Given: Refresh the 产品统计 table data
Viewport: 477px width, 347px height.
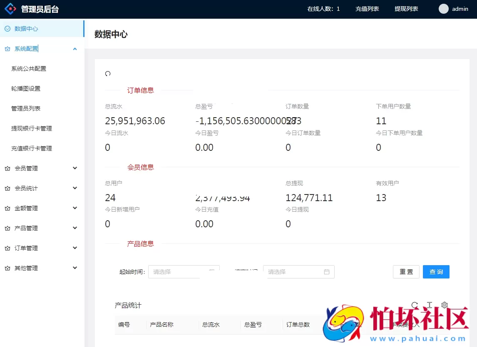Looking at the screenshot, I should tap(414, 305).
